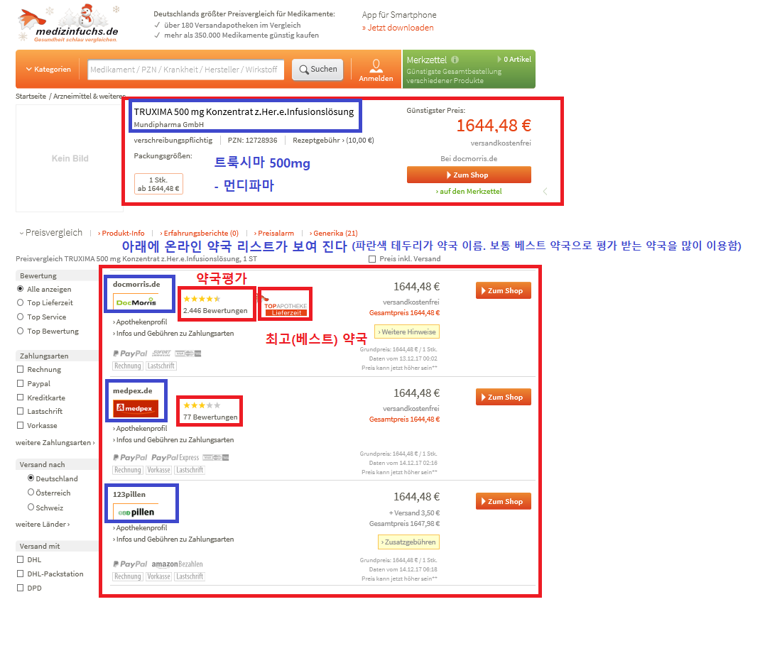Select Top Bewertung filter
The width and height of the screenshot is (782, 663).
pyautogui.click(x=21, y=331)
